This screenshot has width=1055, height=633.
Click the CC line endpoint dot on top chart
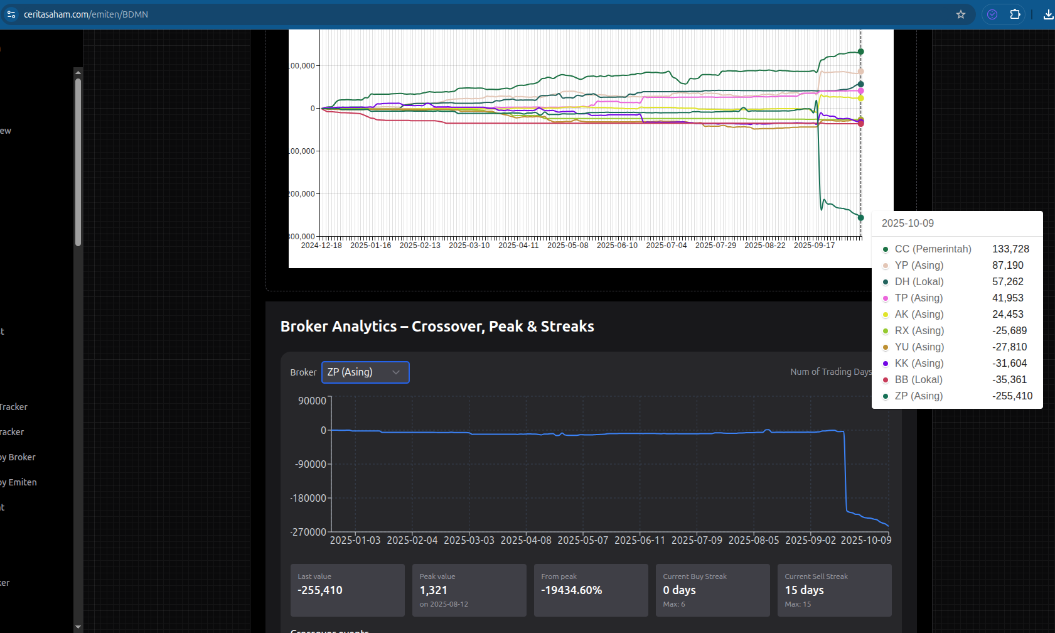point(860,51)
